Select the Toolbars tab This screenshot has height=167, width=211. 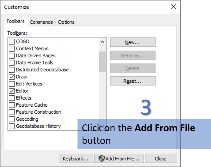click(16, 21)
